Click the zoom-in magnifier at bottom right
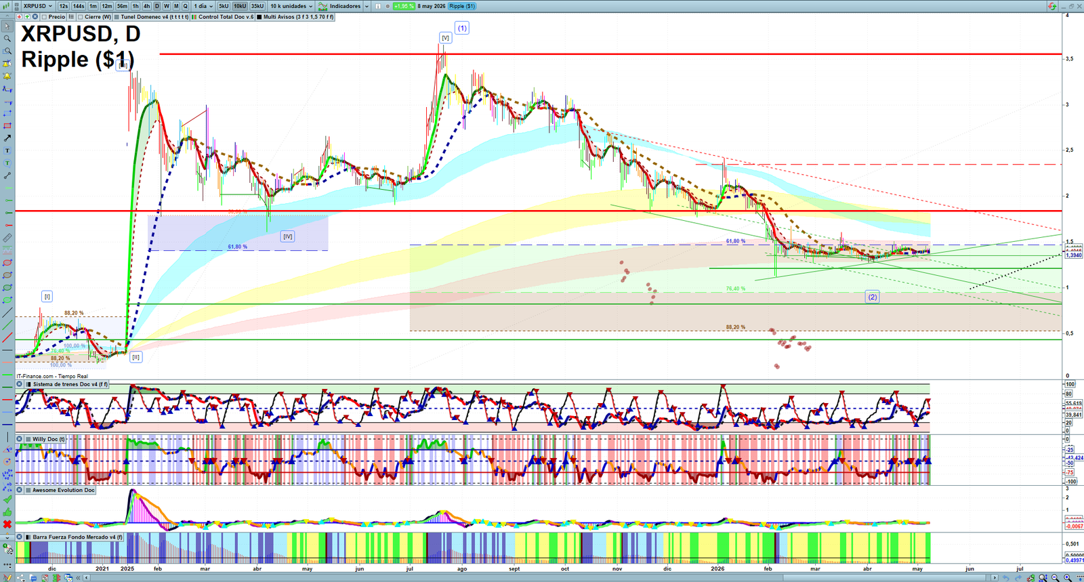The image size is (1084, 582). click(1067, 577)
